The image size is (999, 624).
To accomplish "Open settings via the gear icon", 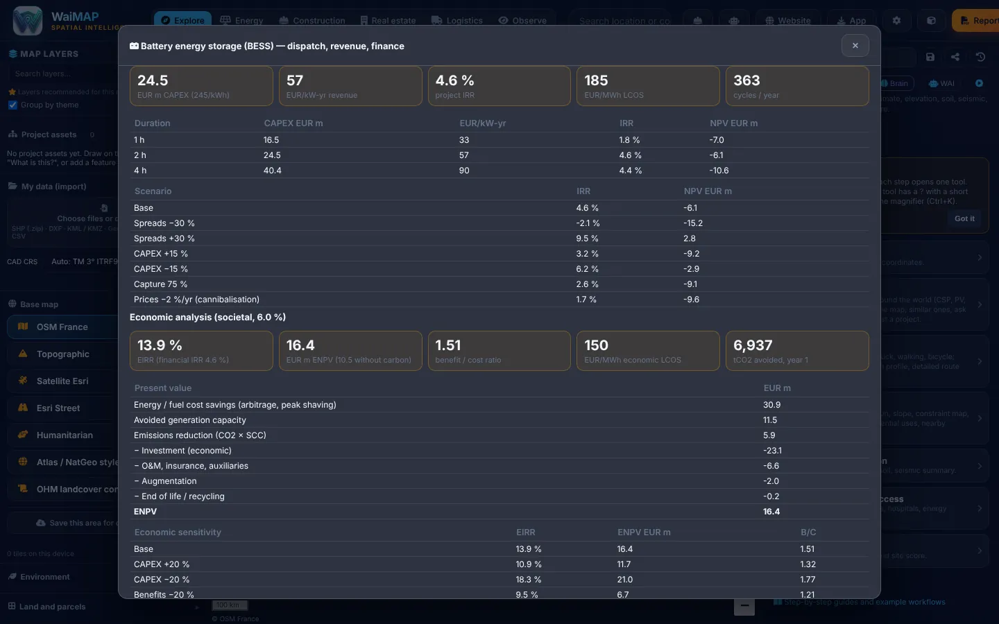I will 896,21.
